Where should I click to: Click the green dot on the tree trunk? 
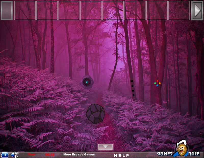[155, 83]
